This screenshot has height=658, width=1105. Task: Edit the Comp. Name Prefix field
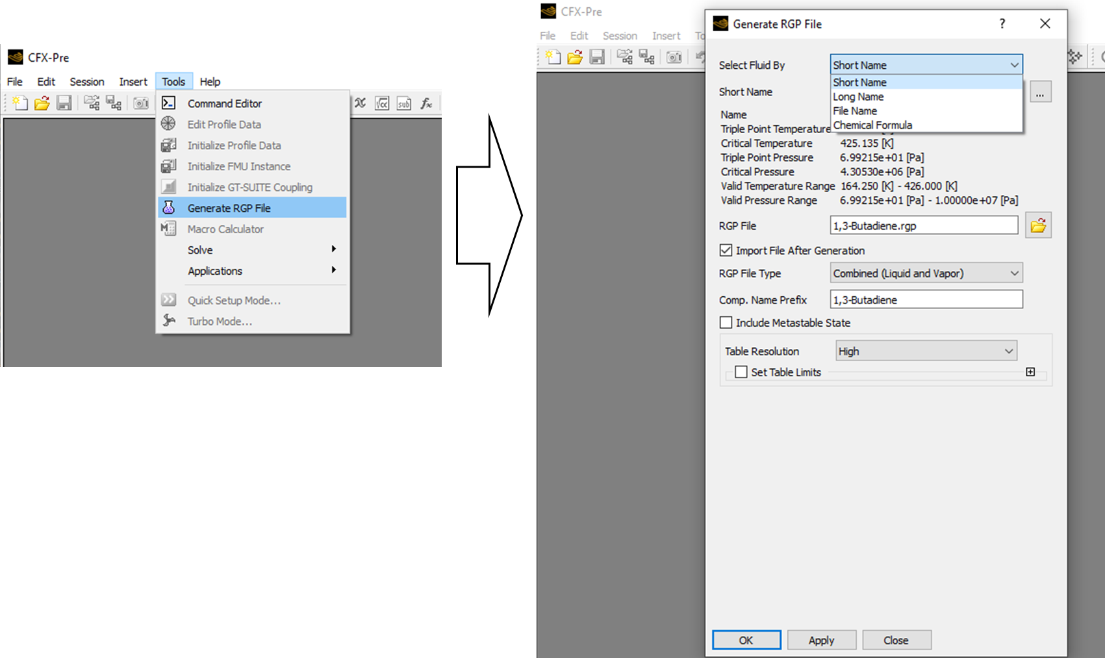tap(926, 299)
